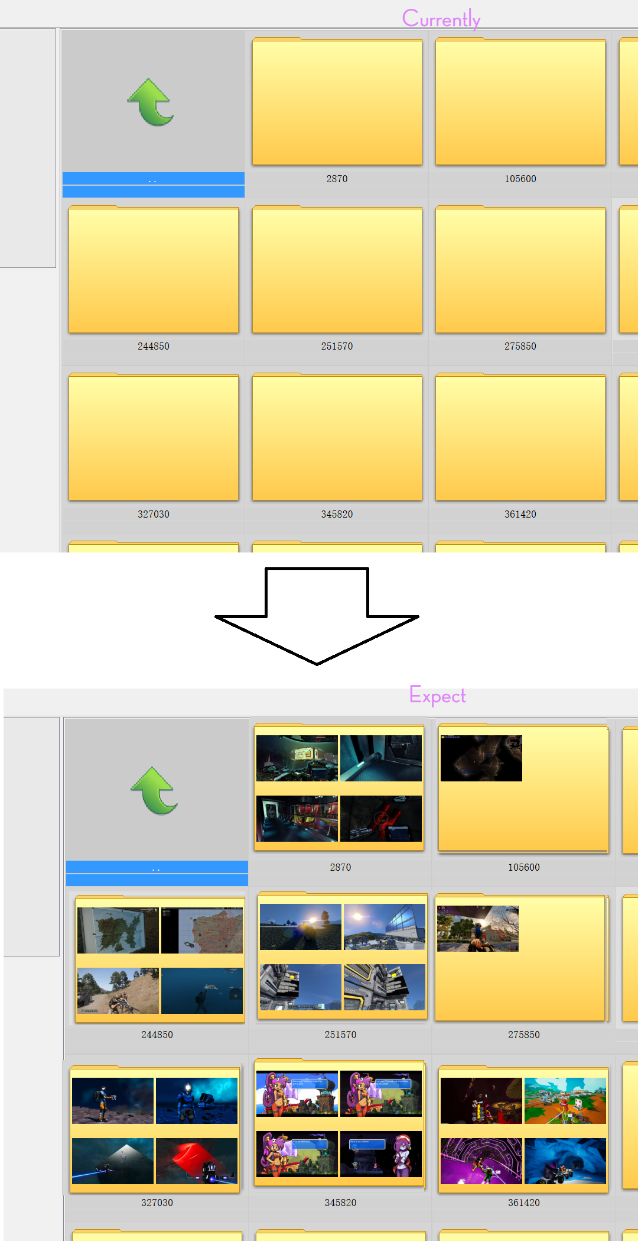
Task: Select label '345820' in Expect view
Action: point(340,1203)
